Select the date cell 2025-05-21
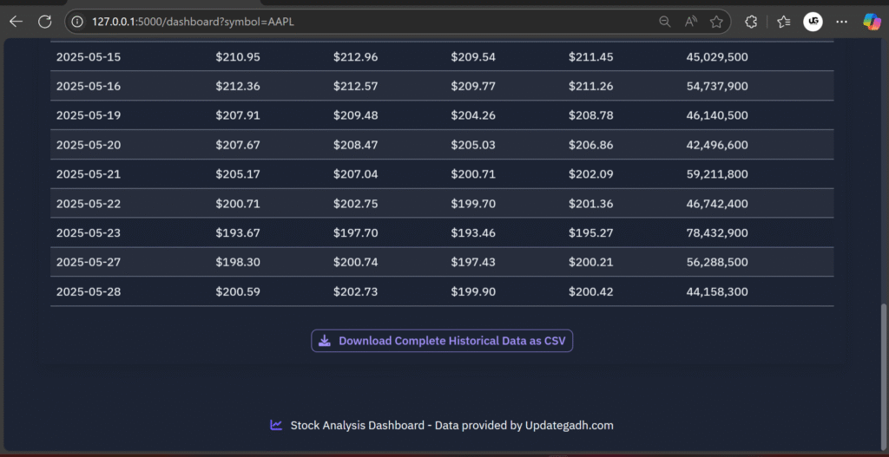 89,174
